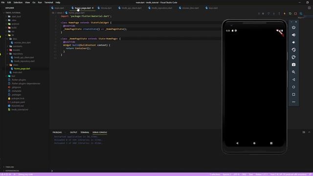Rotate the emulator right
Viewport: 313px width, 176px height.
click(x=293, y=57)
